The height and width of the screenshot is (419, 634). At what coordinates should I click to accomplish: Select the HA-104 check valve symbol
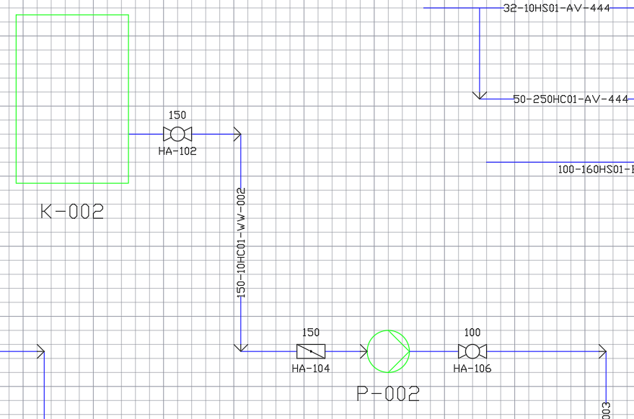[x=311, y=351]
